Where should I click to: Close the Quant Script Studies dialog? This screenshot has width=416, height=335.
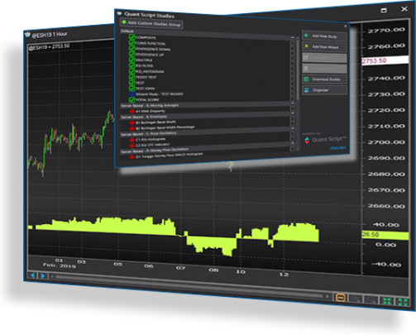[x=346, y=26]
